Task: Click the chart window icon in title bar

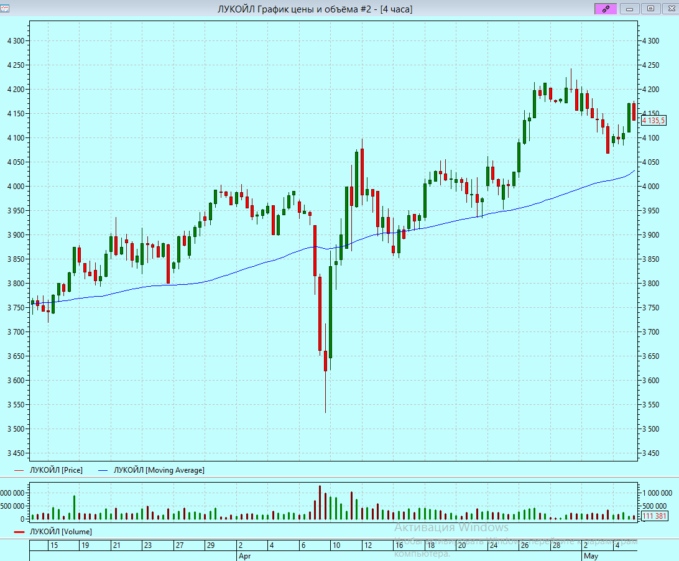Action: pyautogui.click(x=5, y=8)
